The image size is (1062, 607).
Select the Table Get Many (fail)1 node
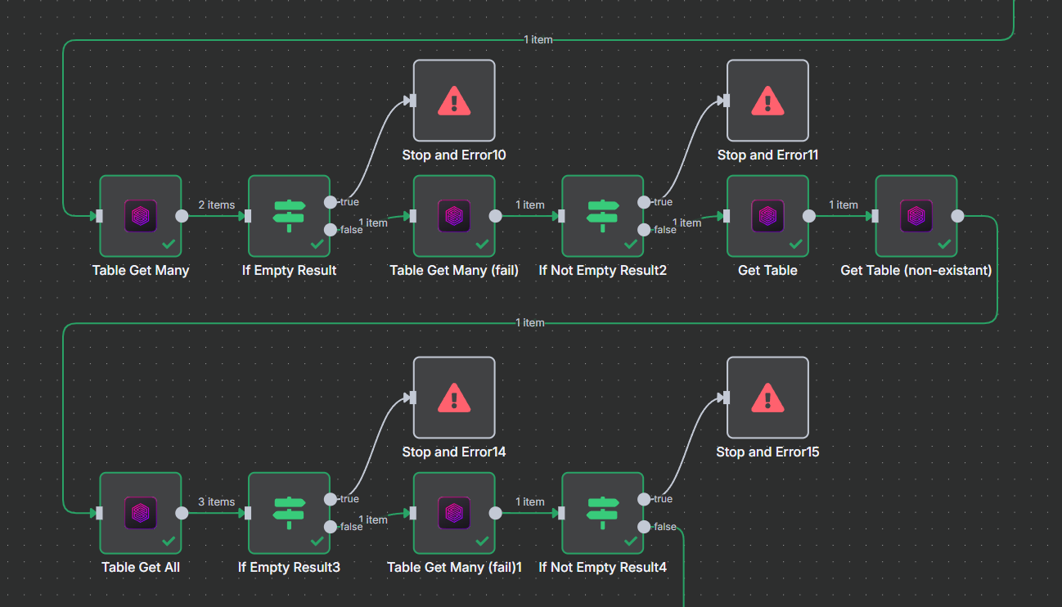pos(454,513)
